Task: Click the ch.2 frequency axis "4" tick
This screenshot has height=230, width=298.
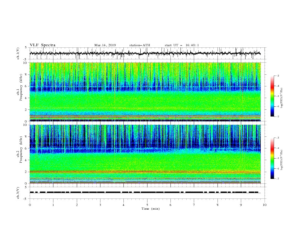Action: 26,160
